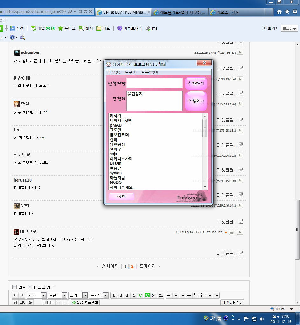Image resolution: width=300 pixels, height=325 pixels.
Task: Open address bar search dropdown arrow
Action: click(x=75, y=11)
